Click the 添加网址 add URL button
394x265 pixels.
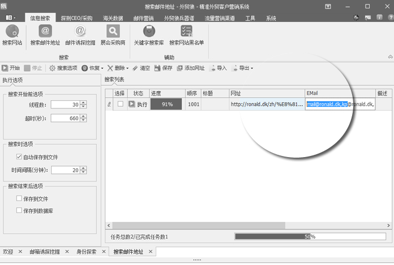pyautogui.click(x=190, y=68)
